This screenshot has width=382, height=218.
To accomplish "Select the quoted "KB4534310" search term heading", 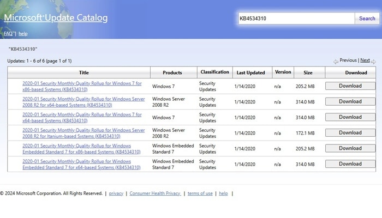I will (23, 49).
